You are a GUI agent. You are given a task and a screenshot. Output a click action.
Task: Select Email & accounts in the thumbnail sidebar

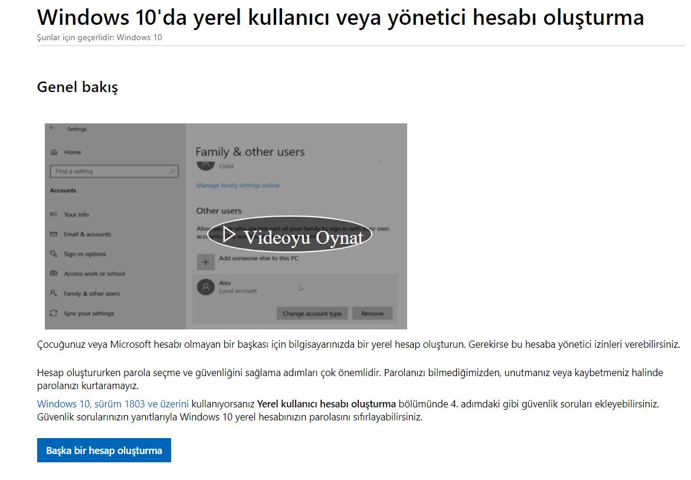click(x=87, y=234)
